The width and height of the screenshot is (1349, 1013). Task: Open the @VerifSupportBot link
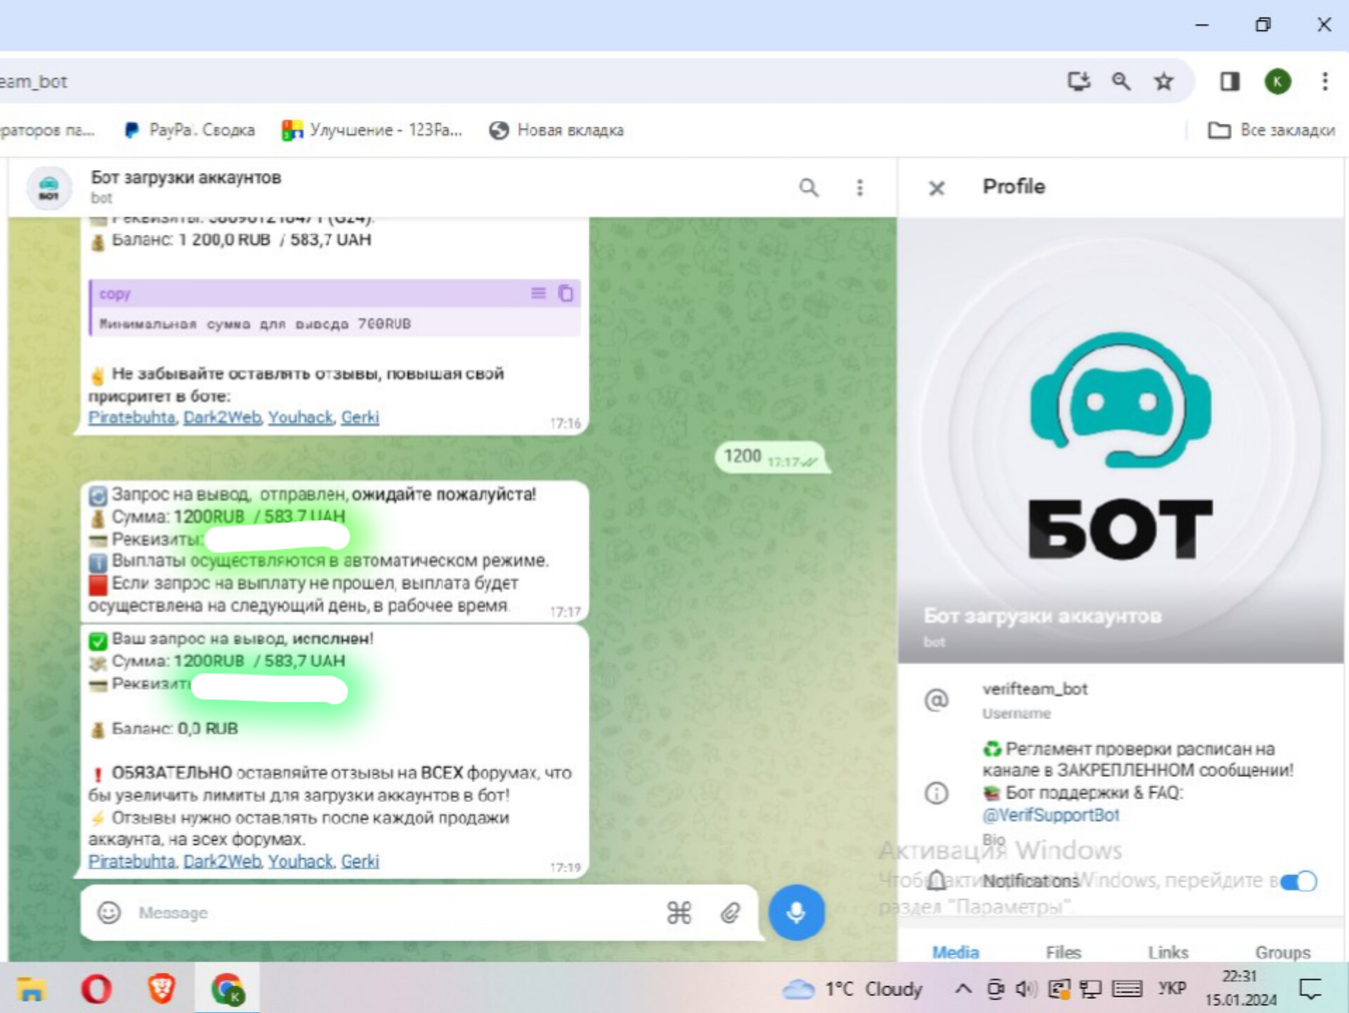(1050, 815)
